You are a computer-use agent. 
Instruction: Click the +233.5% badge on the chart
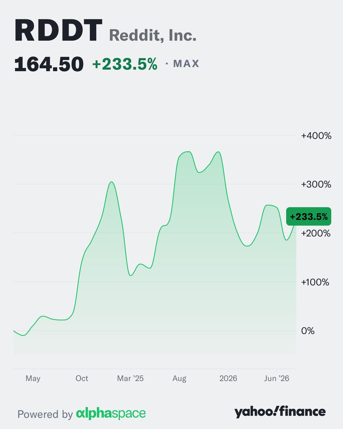point(309,216)
